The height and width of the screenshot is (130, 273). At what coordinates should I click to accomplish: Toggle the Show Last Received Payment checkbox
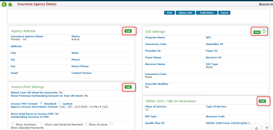(41, 124)
